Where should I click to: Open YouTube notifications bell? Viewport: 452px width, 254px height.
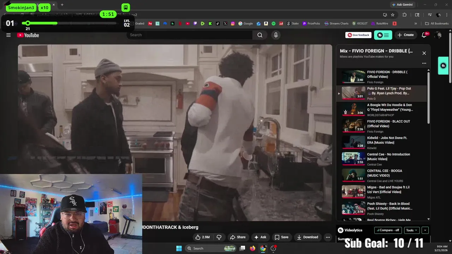click(424, 35)
